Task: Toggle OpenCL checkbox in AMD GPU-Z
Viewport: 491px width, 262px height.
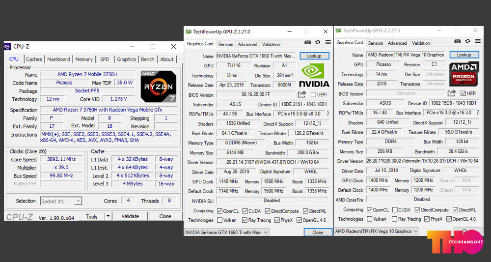Action: [x=370, y=210]
